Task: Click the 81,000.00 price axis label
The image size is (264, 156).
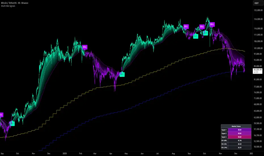Action: tap(258, 79)
